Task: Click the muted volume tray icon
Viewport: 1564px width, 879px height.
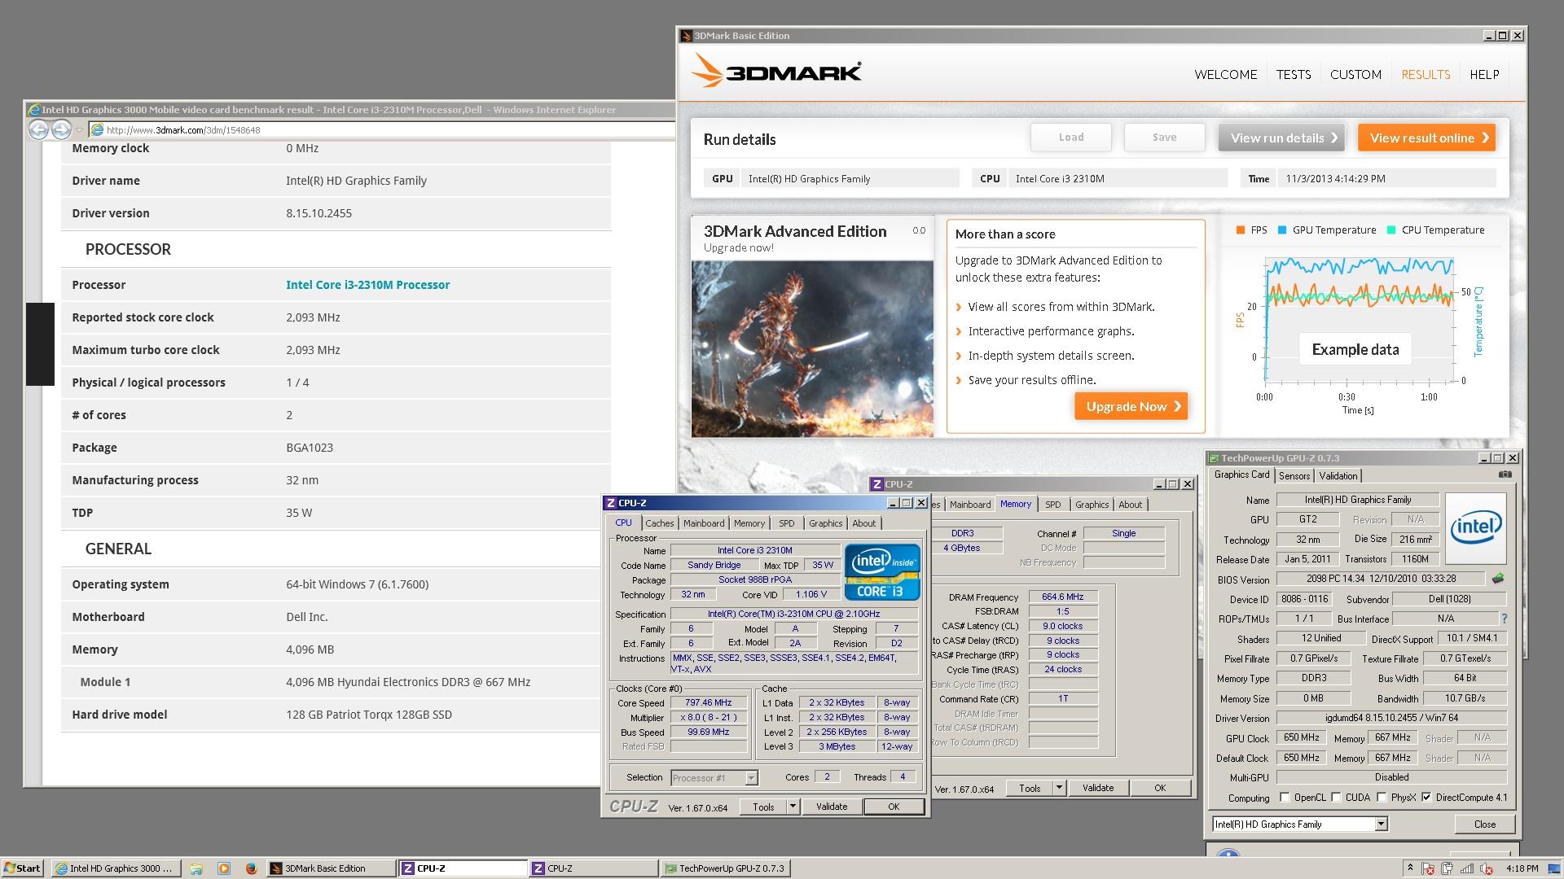Action: [1487, 868]
